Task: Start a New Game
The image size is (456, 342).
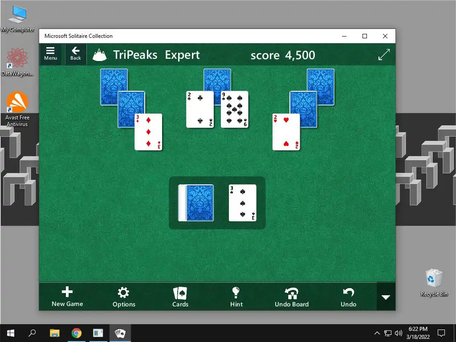Action: [67, 297]
